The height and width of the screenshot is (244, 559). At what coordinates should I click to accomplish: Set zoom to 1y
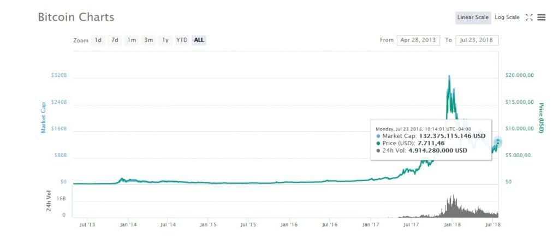(x=165, y=40)
